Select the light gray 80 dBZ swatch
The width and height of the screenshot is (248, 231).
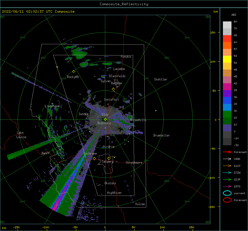(227, 25)
